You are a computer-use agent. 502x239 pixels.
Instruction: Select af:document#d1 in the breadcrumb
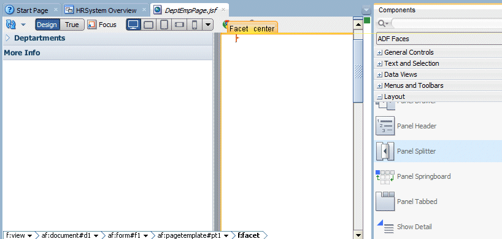click(66, 235)
